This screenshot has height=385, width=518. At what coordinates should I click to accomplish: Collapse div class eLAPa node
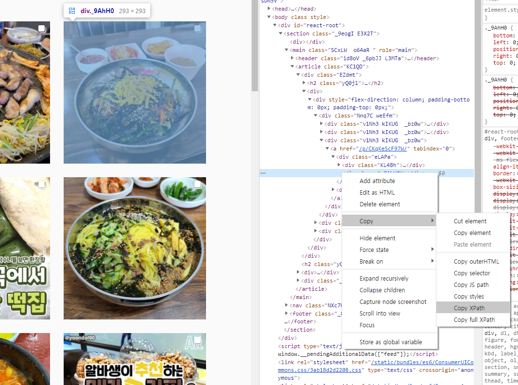pyautogui.click(x=333, y=157)
